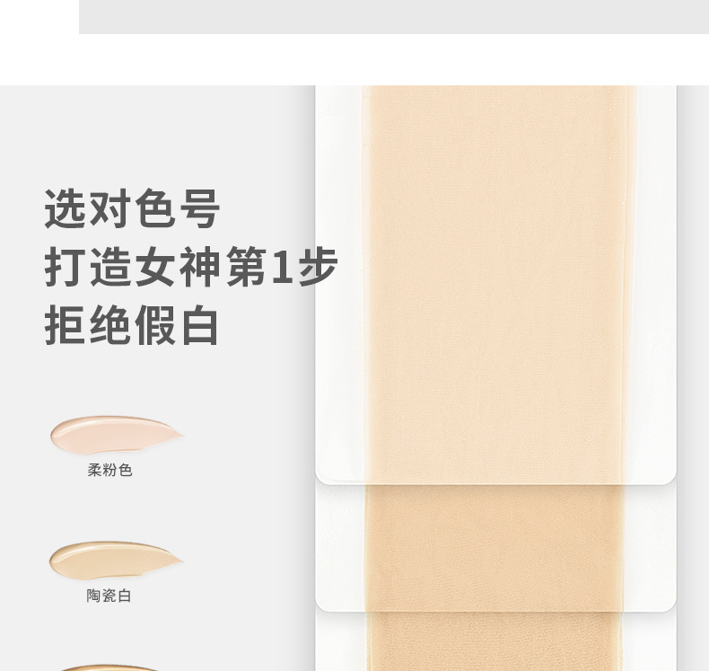Click the digit 1 in the headline
The height and width of the screenshot is (671, 709).
pyautogui.click(x=281, y=267)
